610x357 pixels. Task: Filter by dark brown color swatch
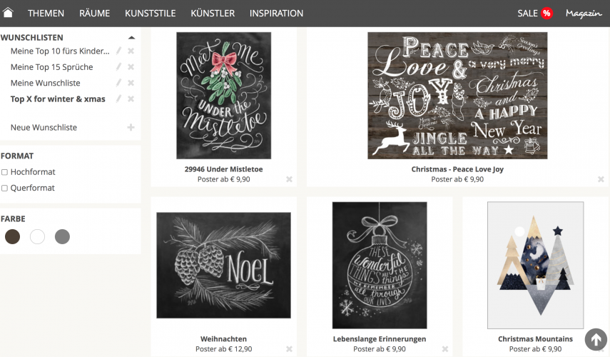pyautogui.click(x=12, y=236)
